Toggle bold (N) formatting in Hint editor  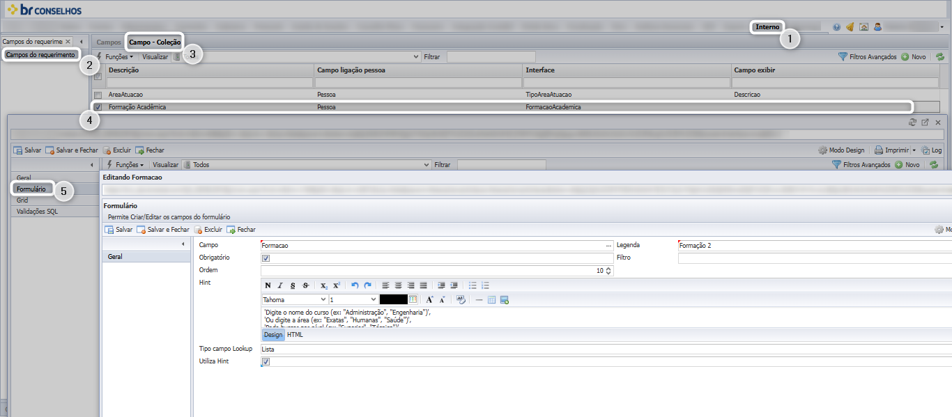(268, 285)
